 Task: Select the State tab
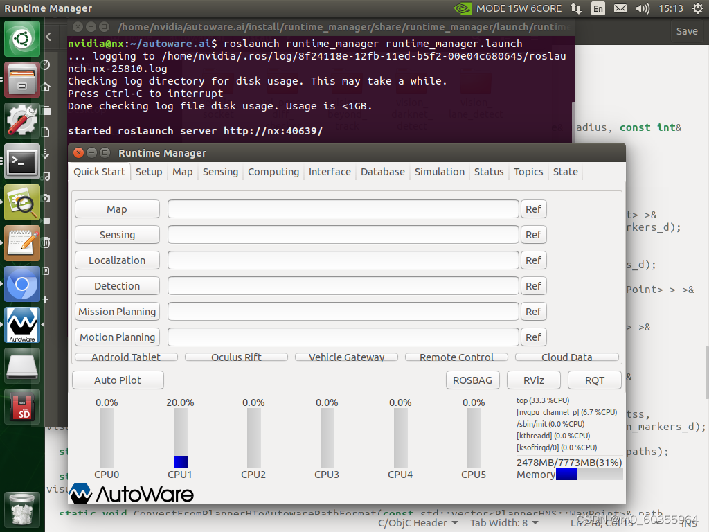(565, 172)
